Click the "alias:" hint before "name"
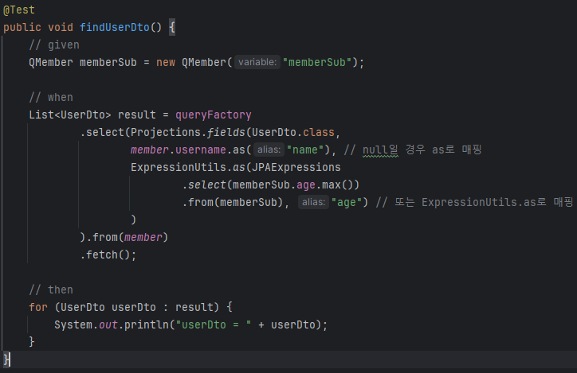 269,150
